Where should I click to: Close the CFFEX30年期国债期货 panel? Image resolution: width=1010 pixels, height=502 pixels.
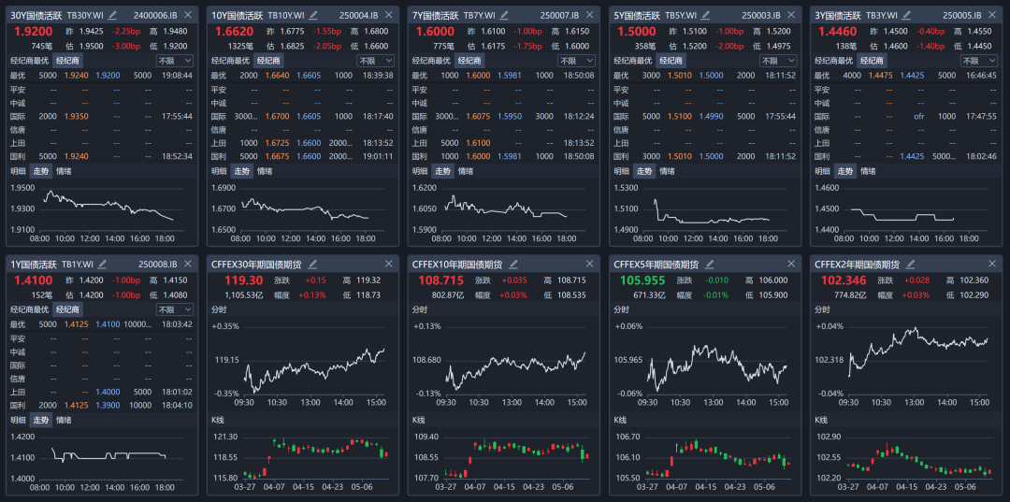(388, 264)
